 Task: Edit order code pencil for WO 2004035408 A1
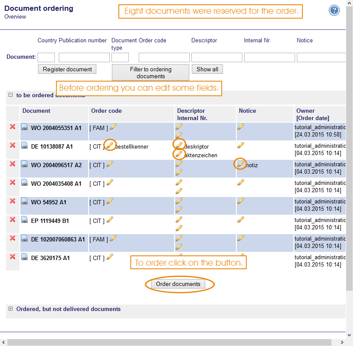click(x=110, y=182)
